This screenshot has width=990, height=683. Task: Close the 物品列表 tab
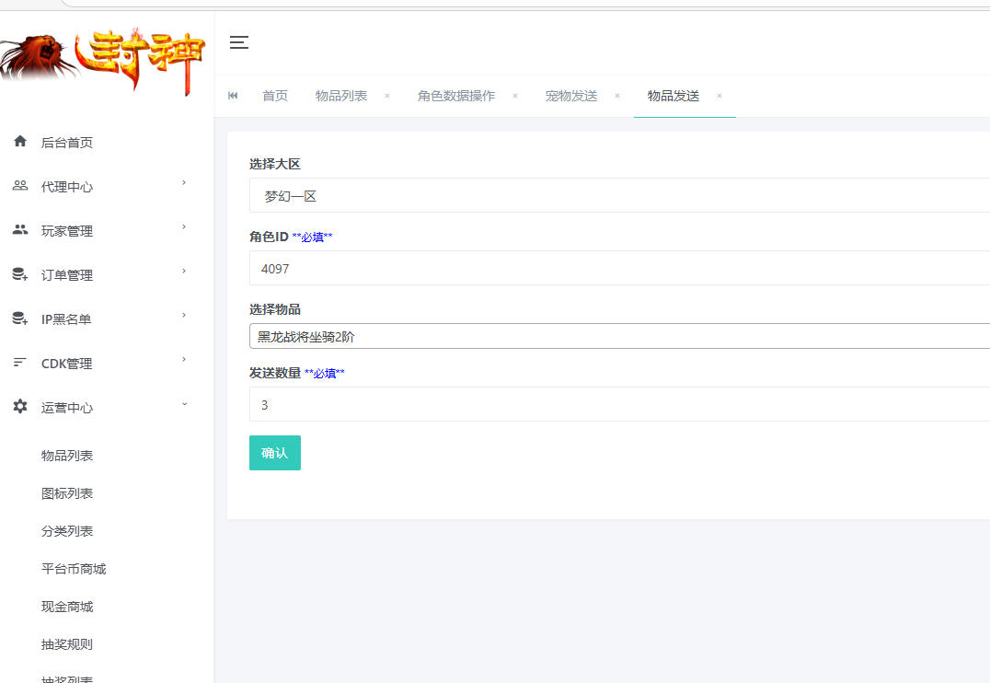pos(386,96)
